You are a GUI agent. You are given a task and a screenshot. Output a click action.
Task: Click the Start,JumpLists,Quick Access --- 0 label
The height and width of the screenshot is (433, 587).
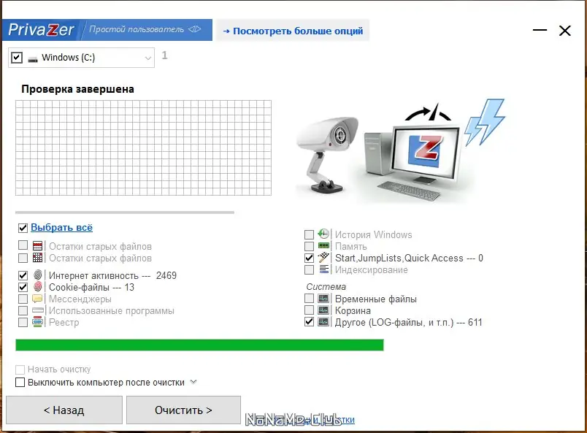409,258
